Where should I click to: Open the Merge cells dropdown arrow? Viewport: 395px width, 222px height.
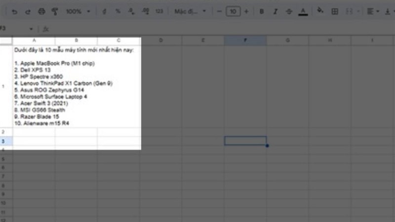click(358, 11)
